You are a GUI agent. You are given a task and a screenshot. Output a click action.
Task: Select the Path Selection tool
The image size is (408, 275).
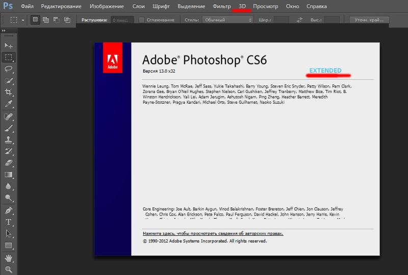(9, 233)
